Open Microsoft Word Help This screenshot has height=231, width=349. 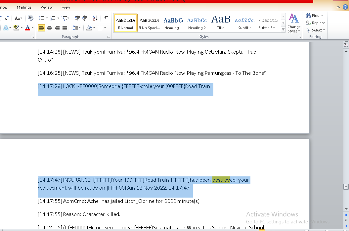(345, 7)
